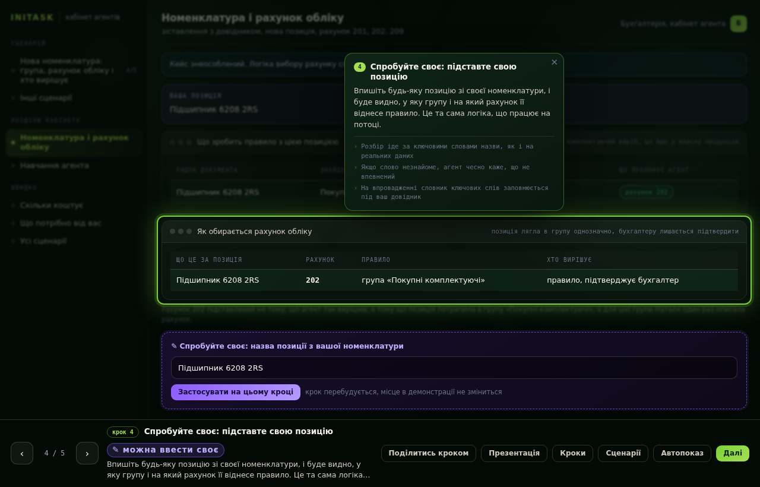Click the position name input field

click(454, 368)
